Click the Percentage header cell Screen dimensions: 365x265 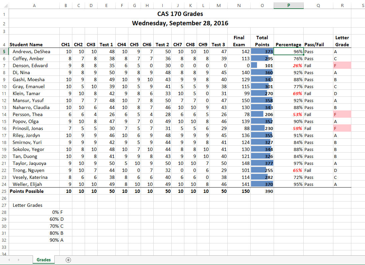[x=288, y=41]
